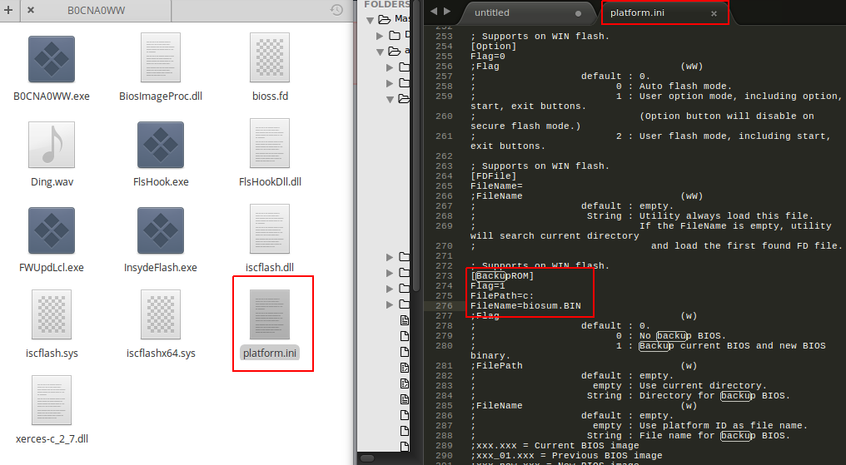Screen dimensions: 846x465
Task: Click the B0CNA0WW.exe application icon
Action: 52,59
